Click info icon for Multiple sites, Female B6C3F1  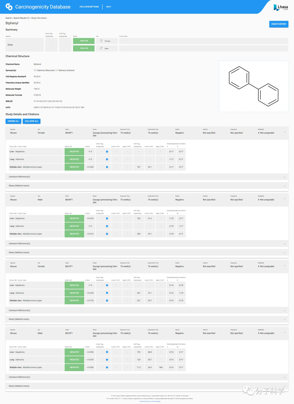click(x=107, y=300)
